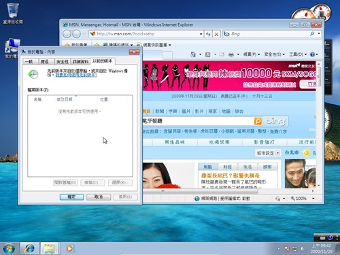Open the 網頁(P) menu in IE
340x255 pixels.
point(252,54)
